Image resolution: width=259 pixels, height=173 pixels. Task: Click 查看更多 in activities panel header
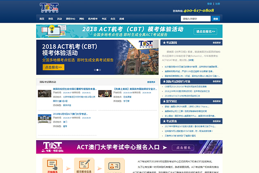pos(151,82)
